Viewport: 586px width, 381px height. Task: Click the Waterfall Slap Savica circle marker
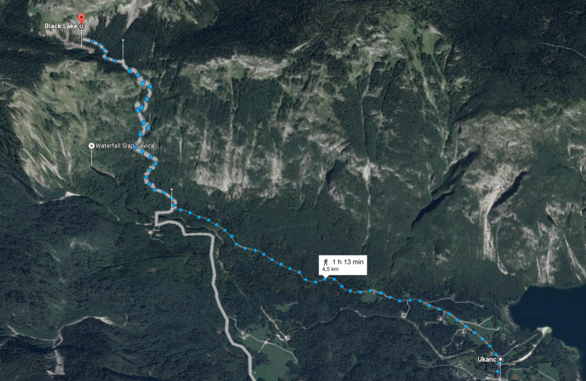(91, 146)
